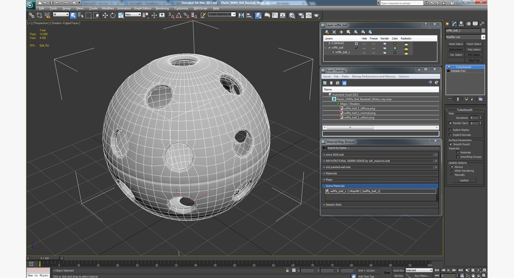This screenshot has height=278, width=514.
Task: Select the Always update radio button
Action: coord(452,167)
